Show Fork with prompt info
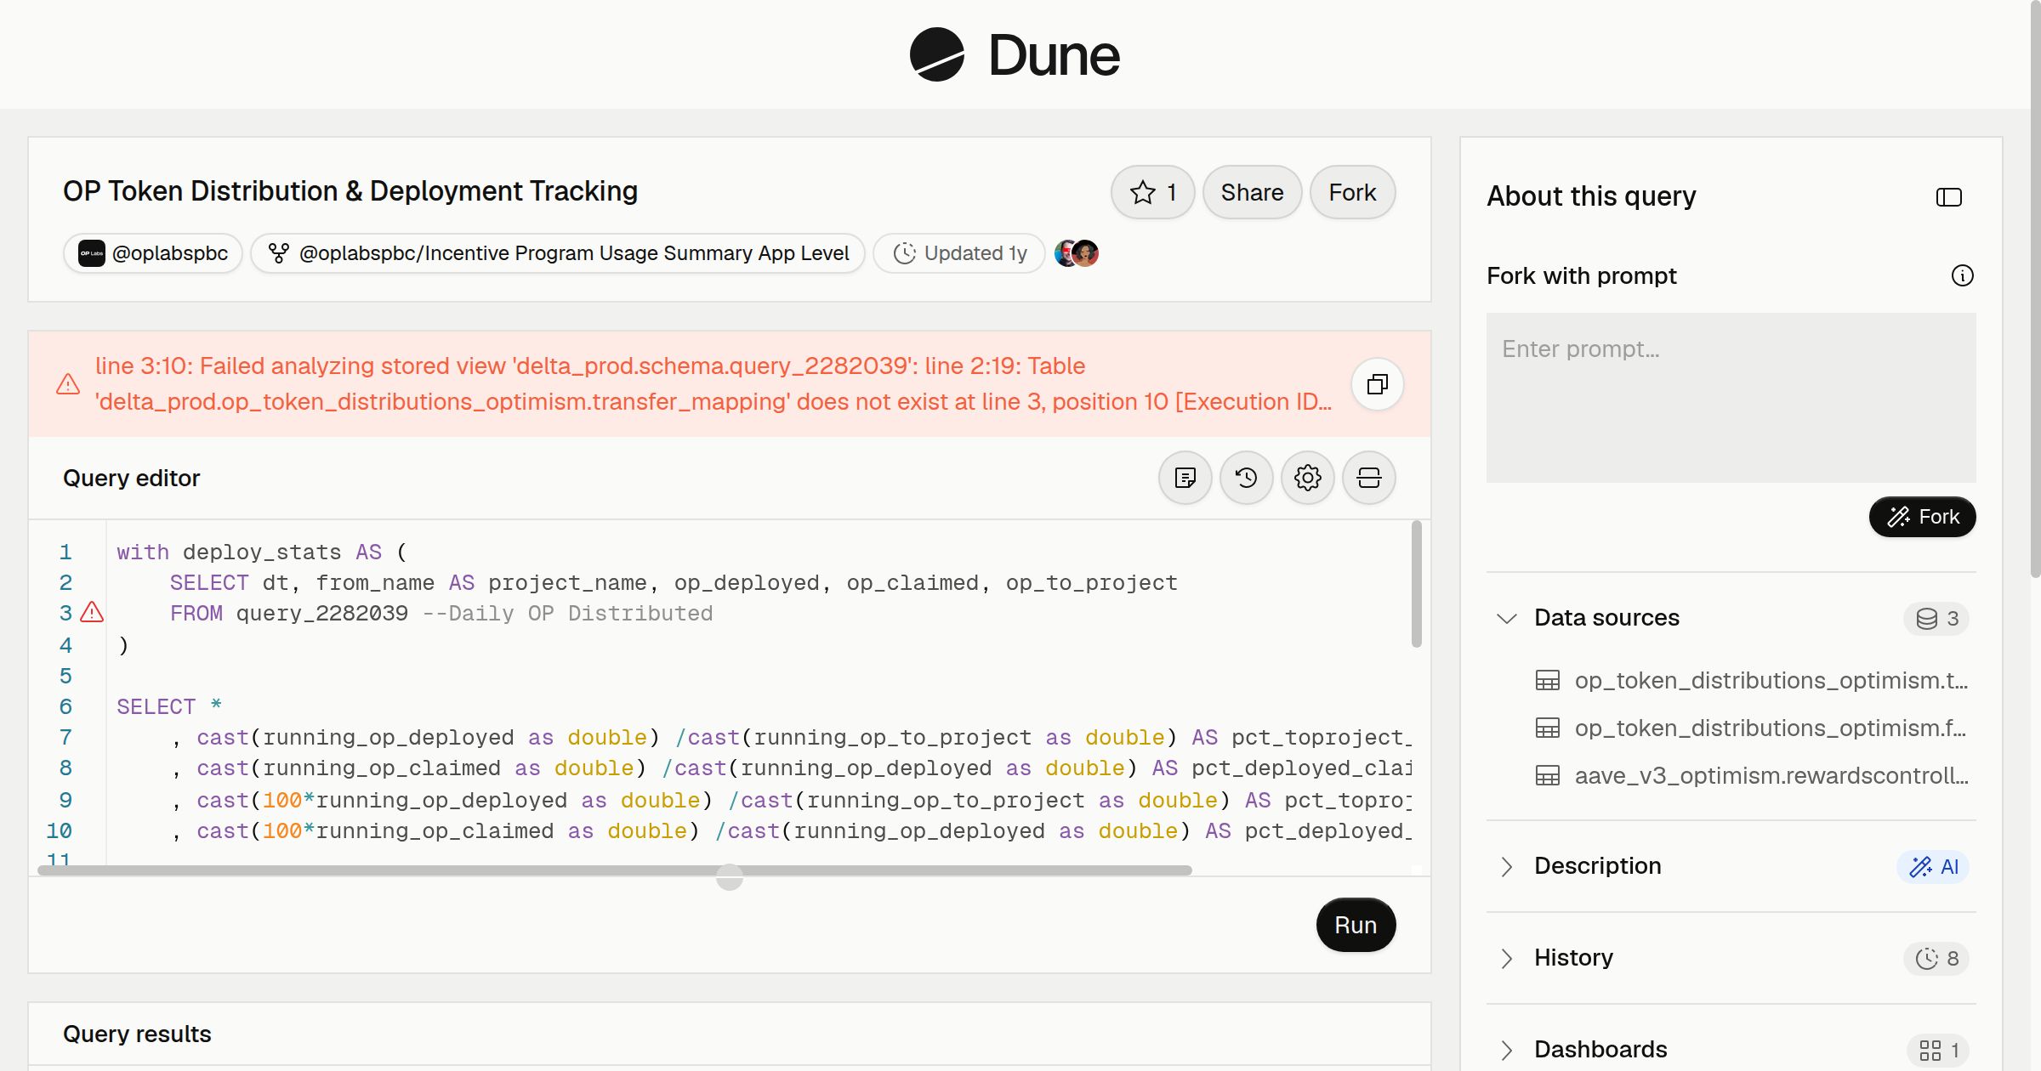 pyautogui.click(x=1962, y=275)
